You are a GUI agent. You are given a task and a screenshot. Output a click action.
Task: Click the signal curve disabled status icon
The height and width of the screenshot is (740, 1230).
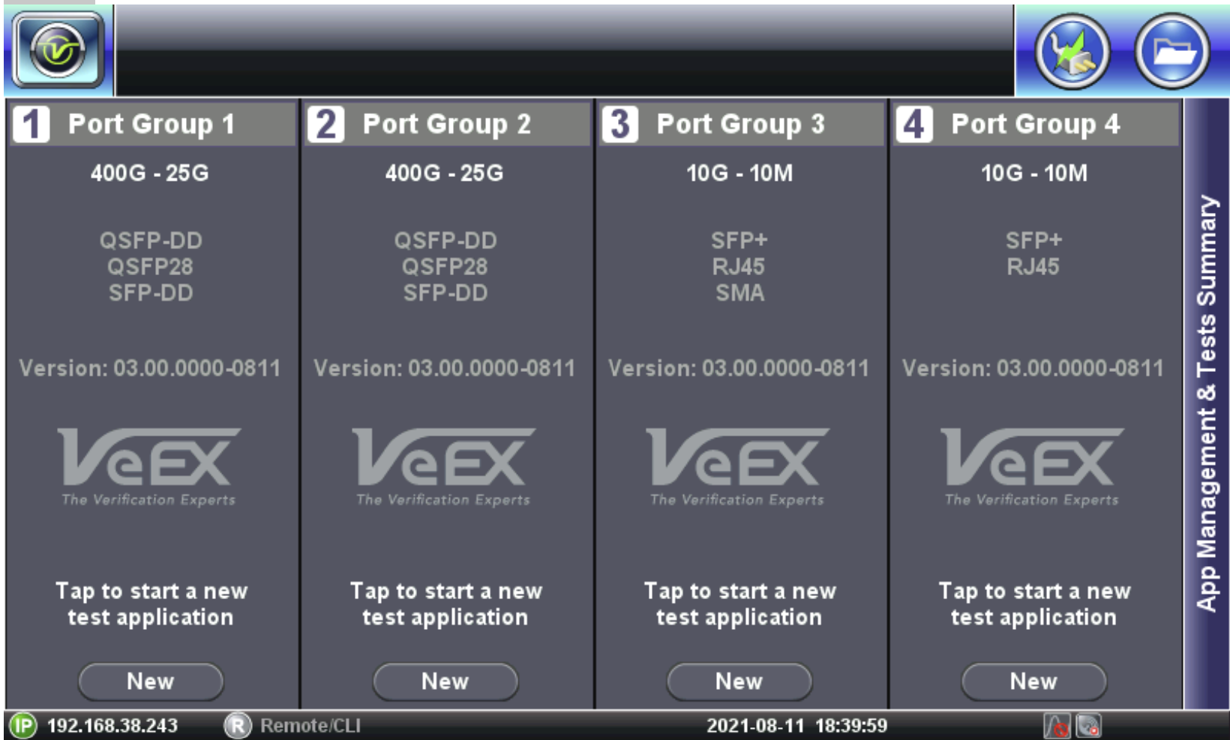[x=1057, y=725]
